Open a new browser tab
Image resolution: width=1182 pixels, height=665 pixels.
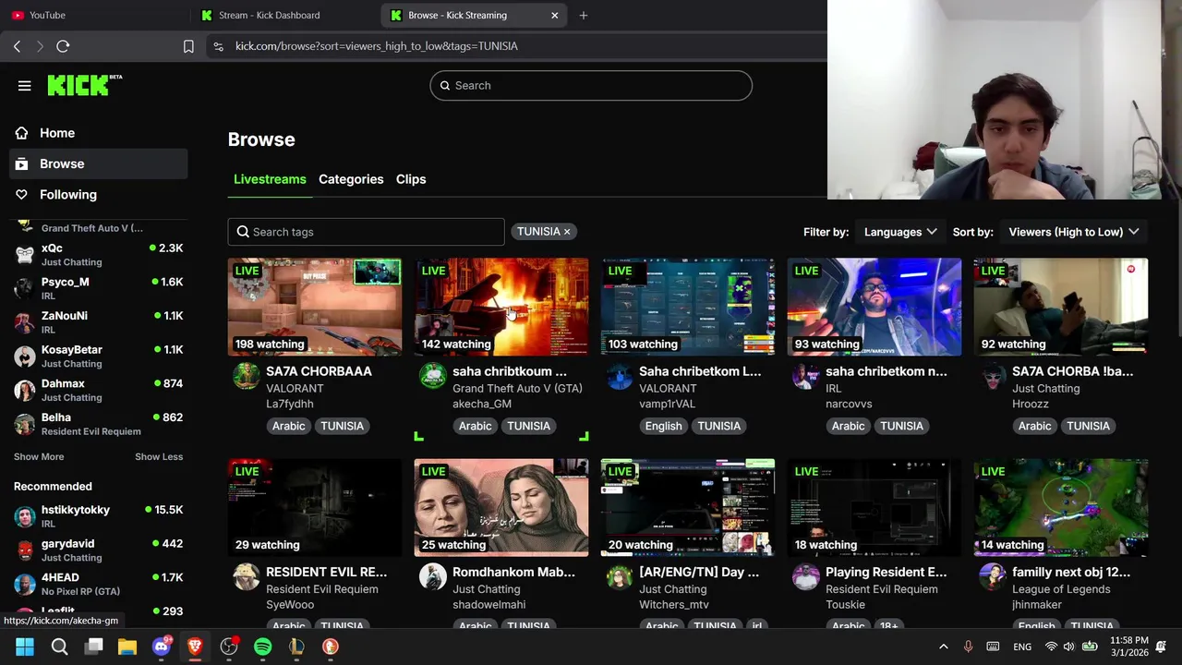[584, 15]
